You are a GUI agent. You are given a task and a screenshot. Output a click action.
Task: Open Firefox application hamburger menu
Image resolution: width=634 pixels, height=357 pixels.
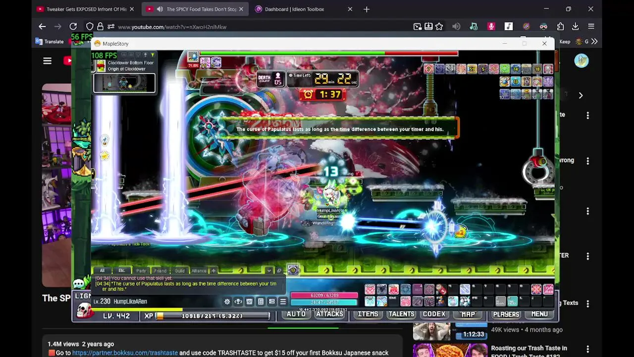click(591, 27)
